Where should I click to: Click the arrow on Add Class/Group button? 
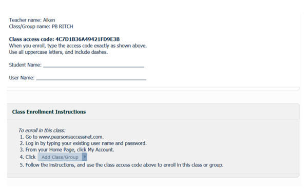tap(85, 157)
